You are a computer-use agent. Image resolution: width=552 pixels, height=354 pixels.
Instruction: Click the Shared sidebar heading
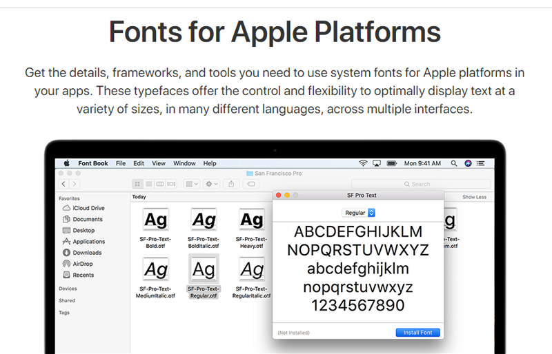click(x=67, y=300)
